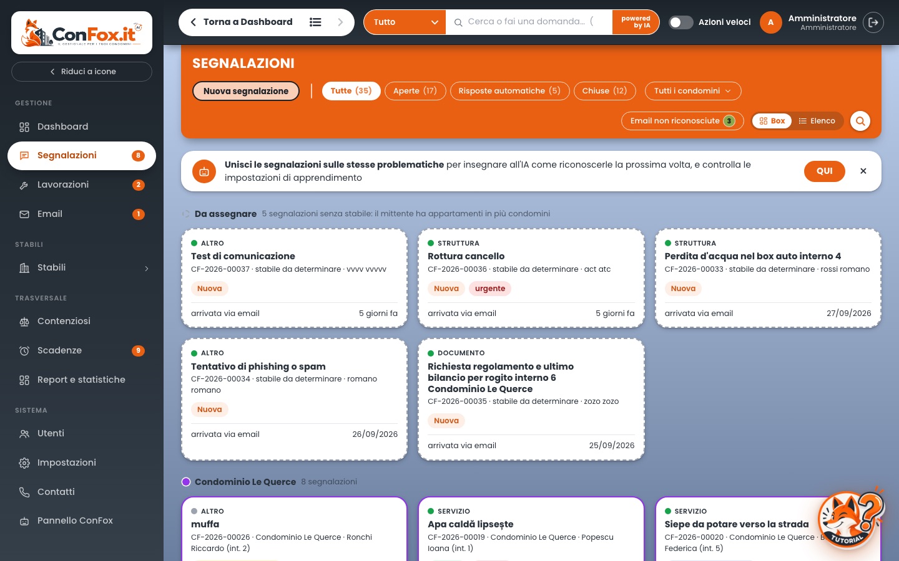Click the QUI button in the banner
The width and height of the screenshot is (899, 561).
click(825, 171)
